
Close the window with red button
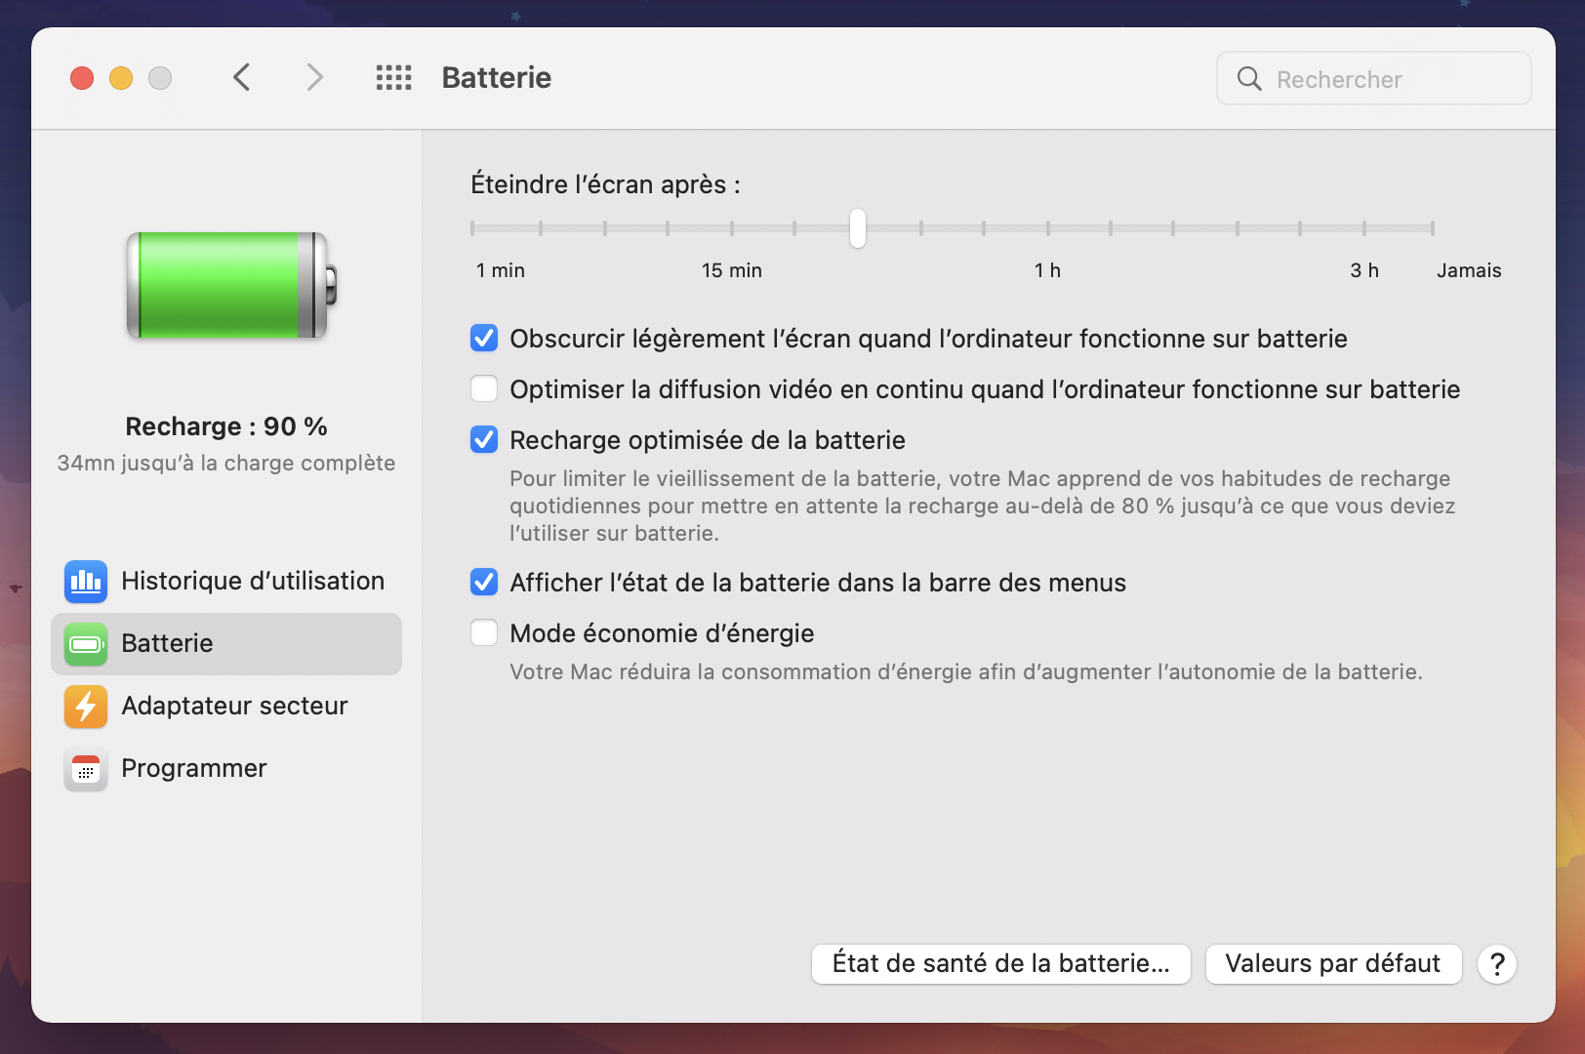pyautogui.click(x=82, y=78)
